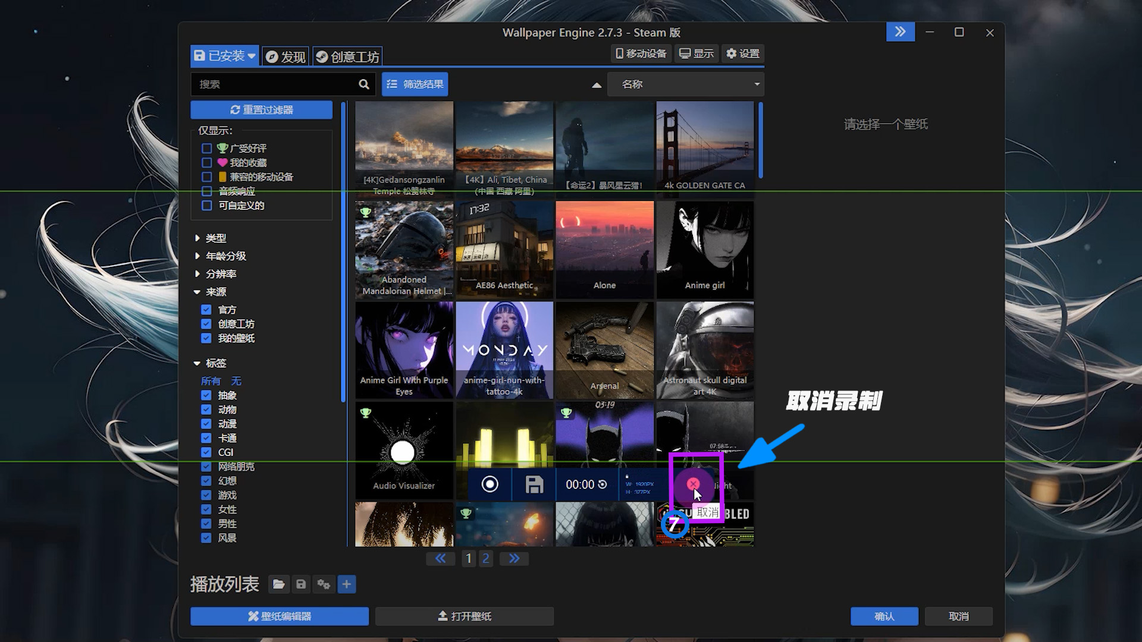Open 移动设备 mobile device panel
Image resolution: width=1142 pixels, height=642 pixels.
point(641,53)
